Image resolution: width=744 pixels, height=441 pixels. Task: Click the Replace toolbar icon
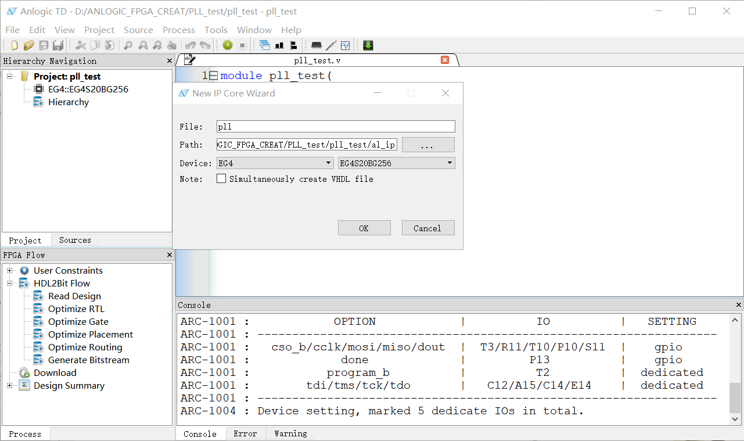tap(171, 45)
